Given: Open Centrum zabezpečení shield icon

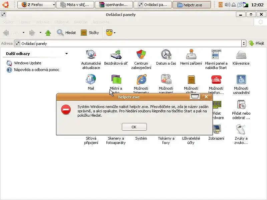Looking at the screenshot, I should (141, 59).
